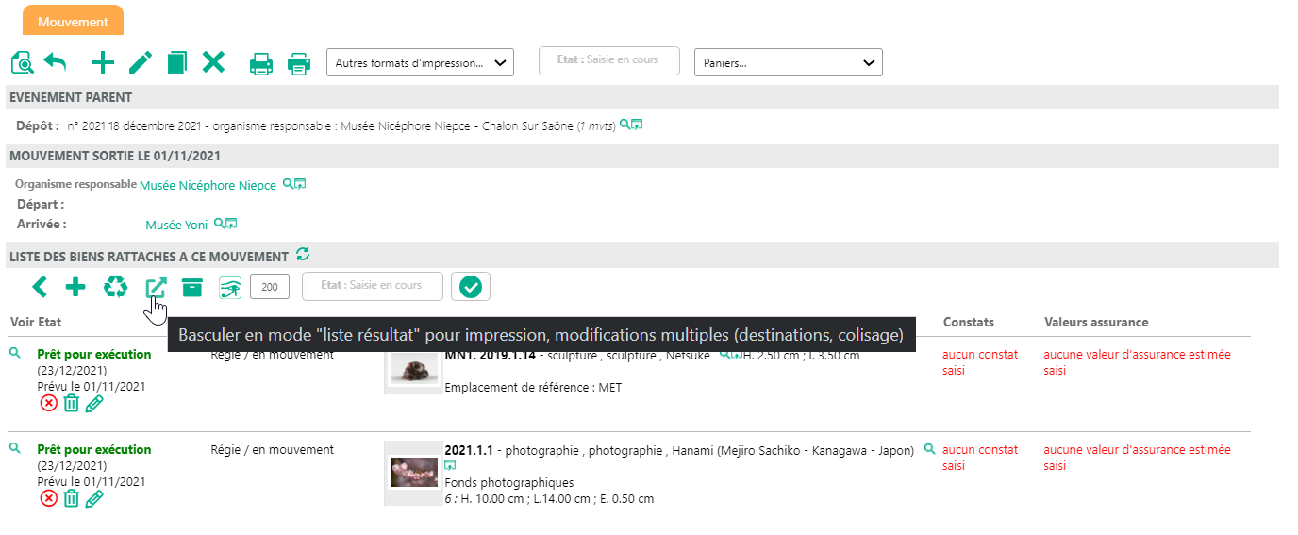Open the 'Autres formats d'impression' dropdown
Viewport: 1298px width, 535px height.
click(x=420, y=63)
